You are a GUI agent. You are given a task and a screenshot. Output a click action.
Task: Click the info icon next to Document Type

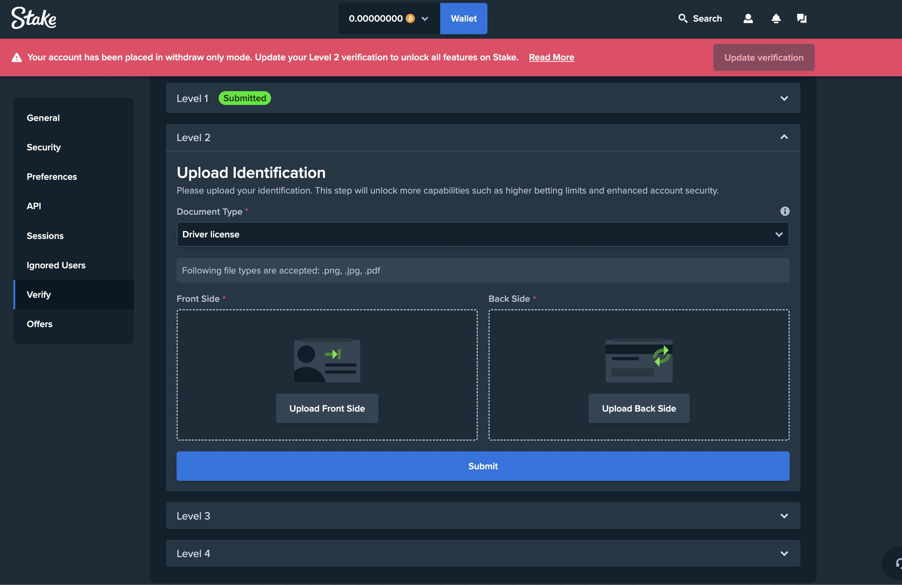(785, 211)
